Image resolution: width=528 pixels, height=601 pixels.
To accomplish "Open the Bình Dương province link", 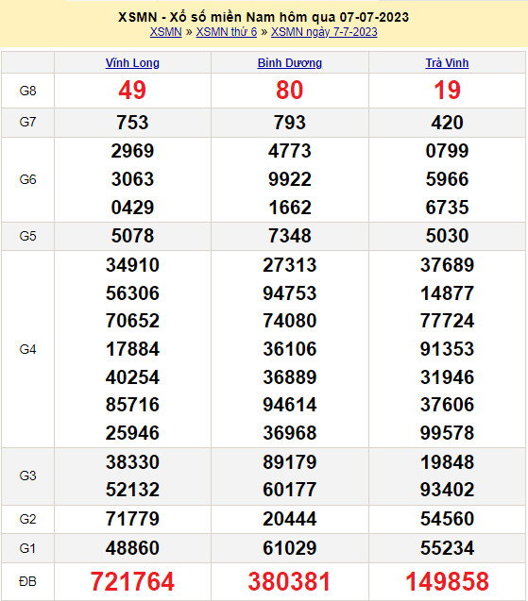I will 290,63.
